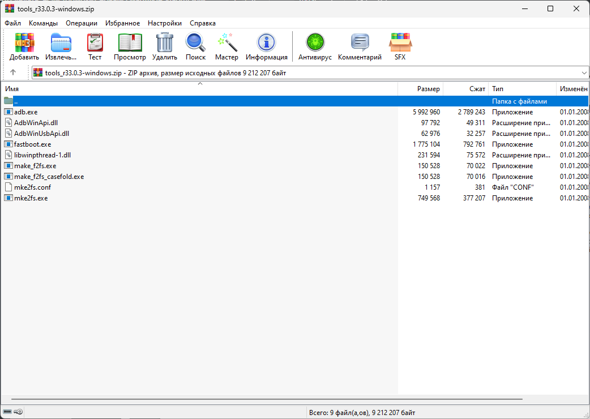Open Просмотр (View) book icon
Viewport: 590px width, 419px height.
tap(130, 42)
